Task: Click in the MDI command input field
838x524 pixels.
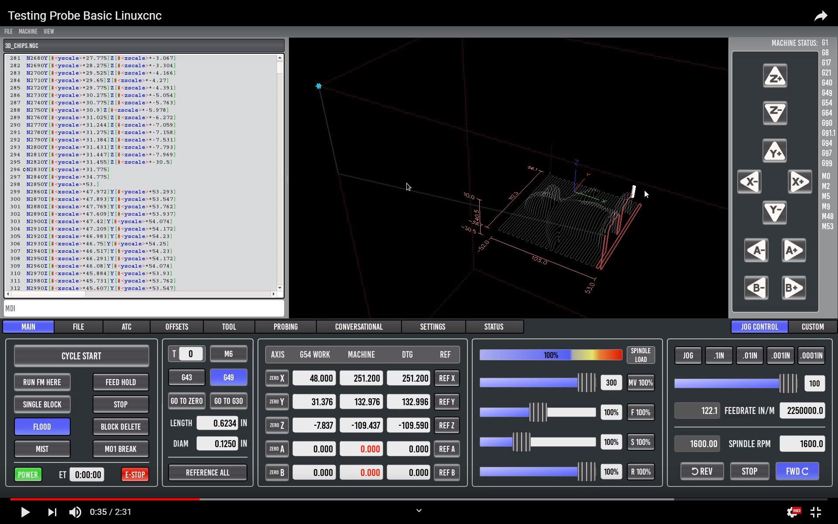Action: tap(144, 308)
